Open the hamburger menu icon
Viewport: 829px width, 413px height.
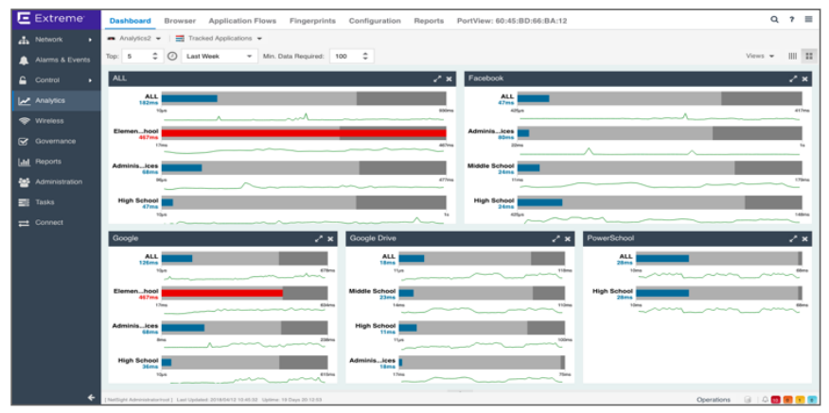pyautogui.click(x=808, y=20)
